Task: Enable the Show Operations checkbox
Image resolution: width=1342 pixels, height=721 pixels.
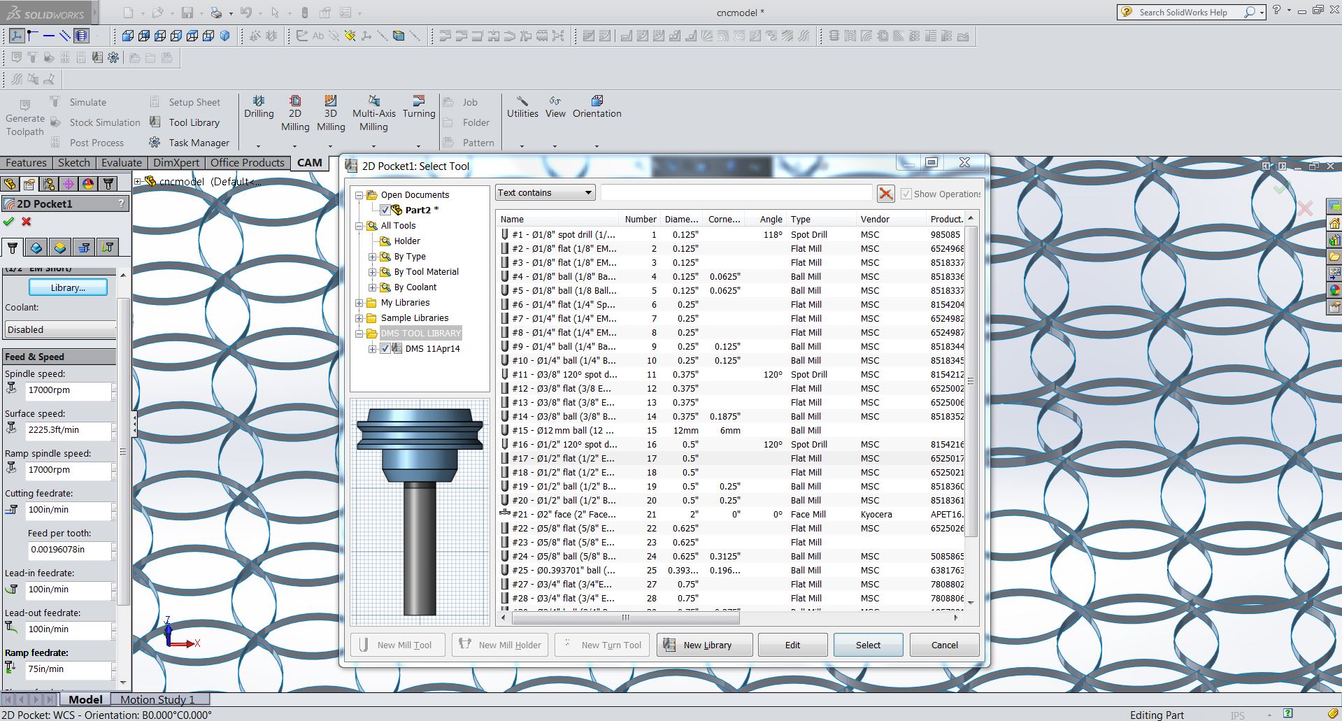Action: (906, 194)
